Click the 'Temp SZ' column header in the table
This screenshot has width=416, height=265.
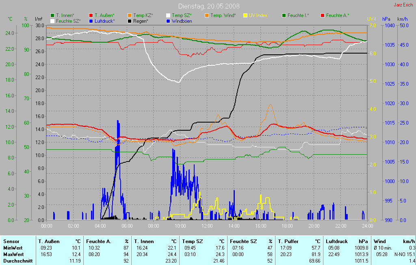192,241
